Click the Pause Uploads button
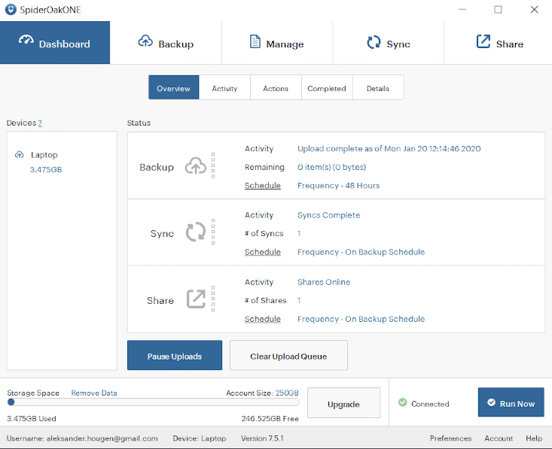552x449 pixels. (x=175, y=355)
